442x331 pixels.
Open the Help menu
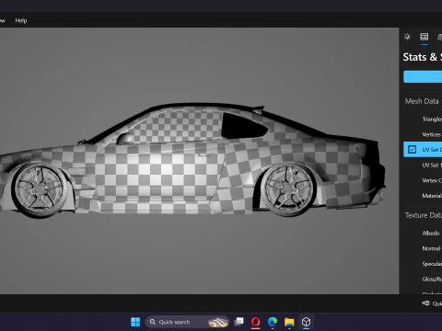[x=21, y=20]
